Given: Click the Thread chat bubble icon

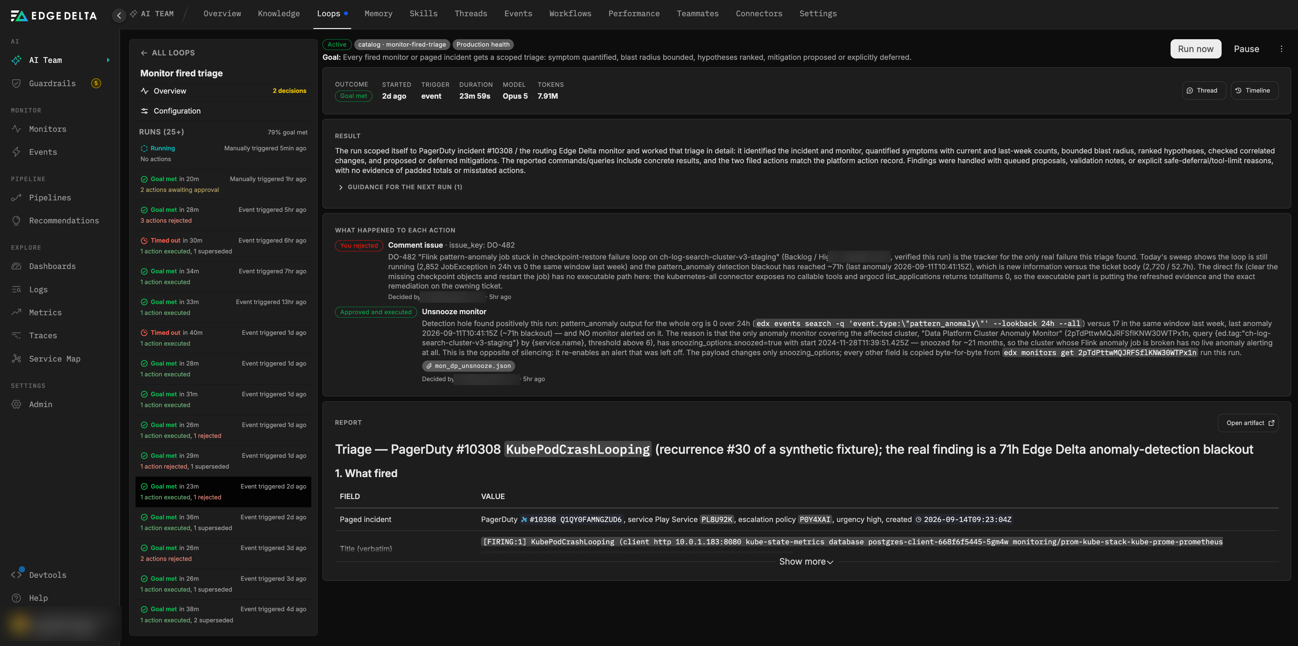Looking at the screenshot, I should point(1190,91).
